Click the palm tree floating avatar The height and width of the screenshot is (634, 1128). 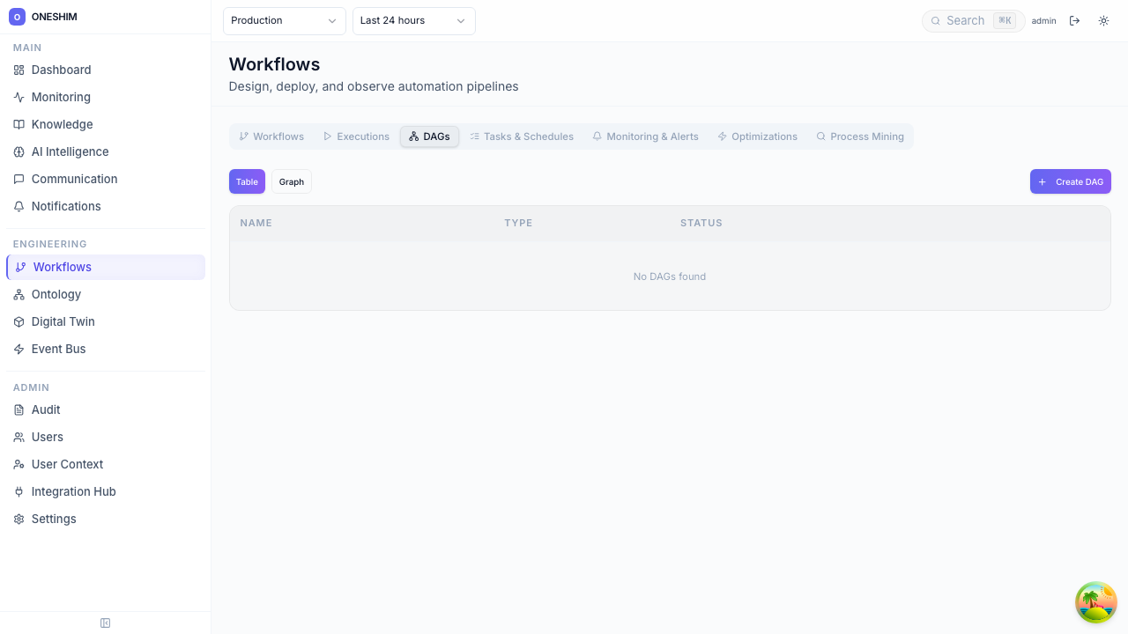pos(1095,602)
